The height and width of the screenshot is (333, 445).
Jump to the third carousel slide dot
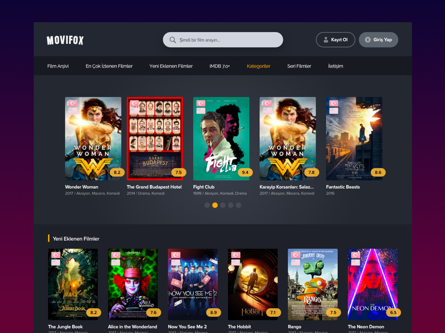coord(223,205)
